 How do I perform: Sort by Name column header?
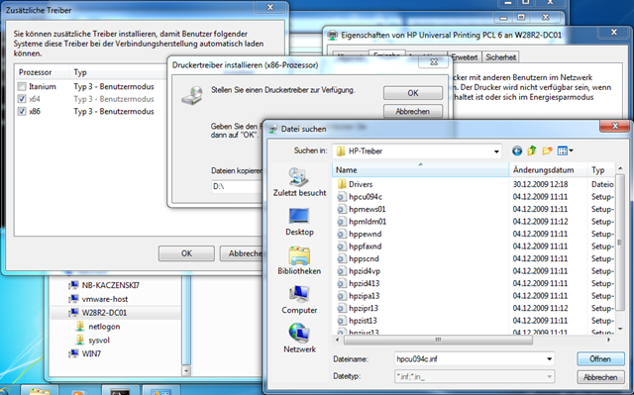[x=420, y=170]
